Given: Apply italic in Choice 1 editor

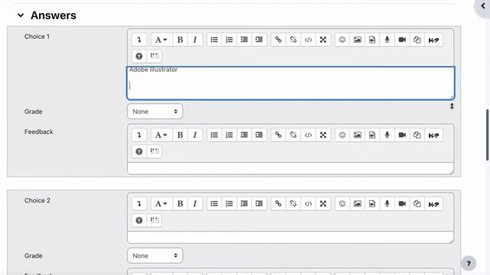Looking at the screenshot, I should 195,40.
